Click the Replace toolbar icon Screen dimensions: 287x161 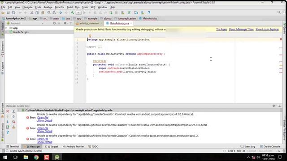(x=54, y=13)
